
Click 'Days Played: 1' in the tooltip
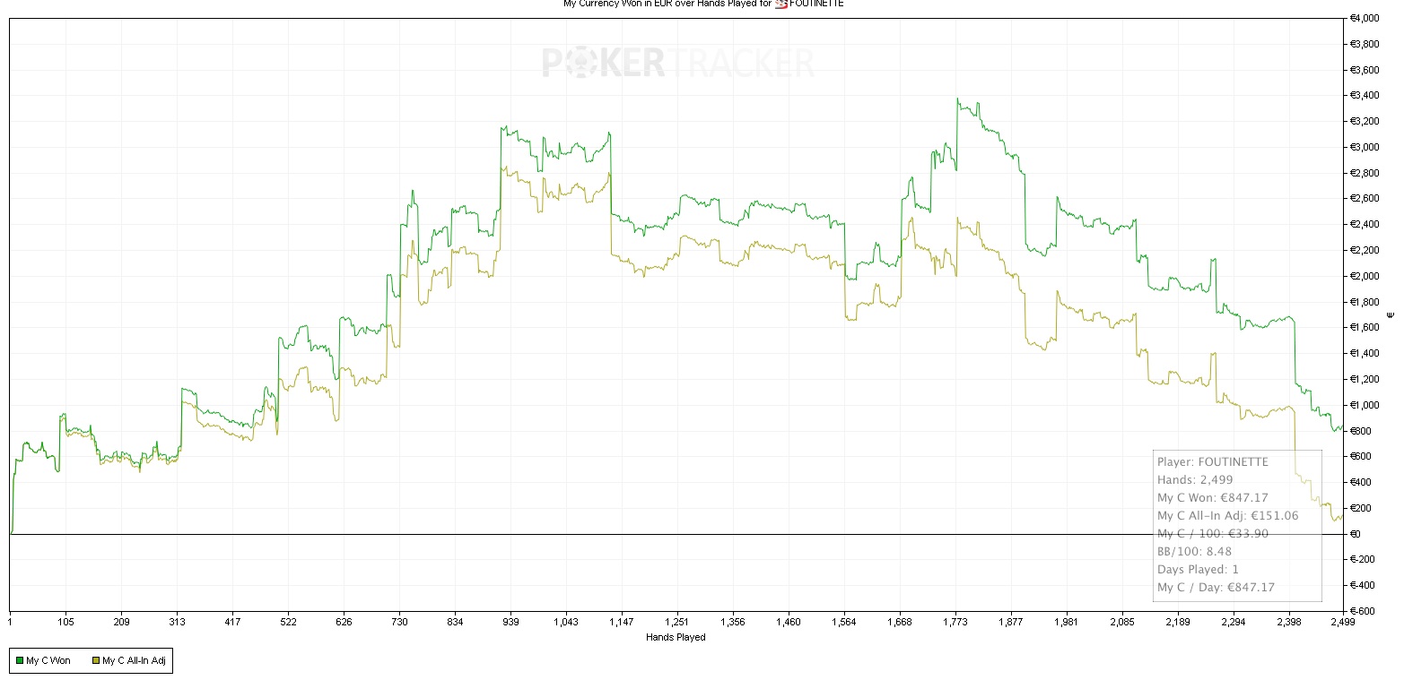1198,570
